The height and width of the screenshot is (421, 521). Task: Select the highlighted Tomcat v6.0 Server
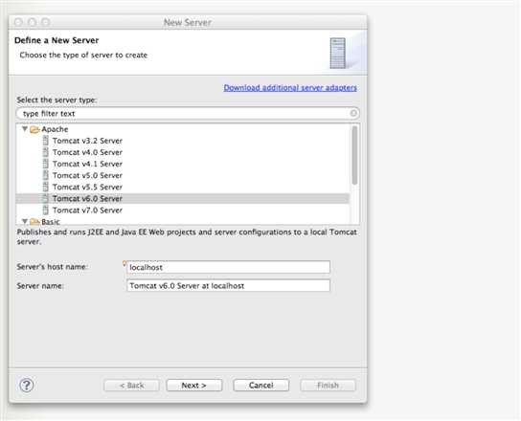click(183, 199)
